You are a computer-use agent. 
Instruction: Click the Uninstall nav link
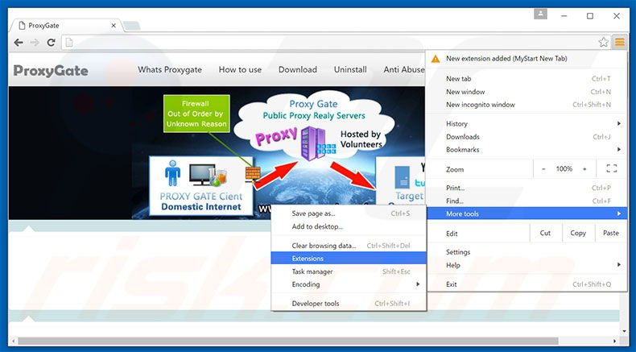350,70
